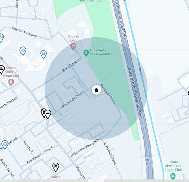
Task: Click the Allée Léon Bourgeois label
Action: point(85,148)
